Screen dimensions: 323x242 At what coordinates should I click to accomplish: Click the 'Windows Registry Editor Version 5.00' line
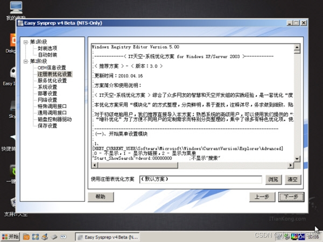[136, 47]
